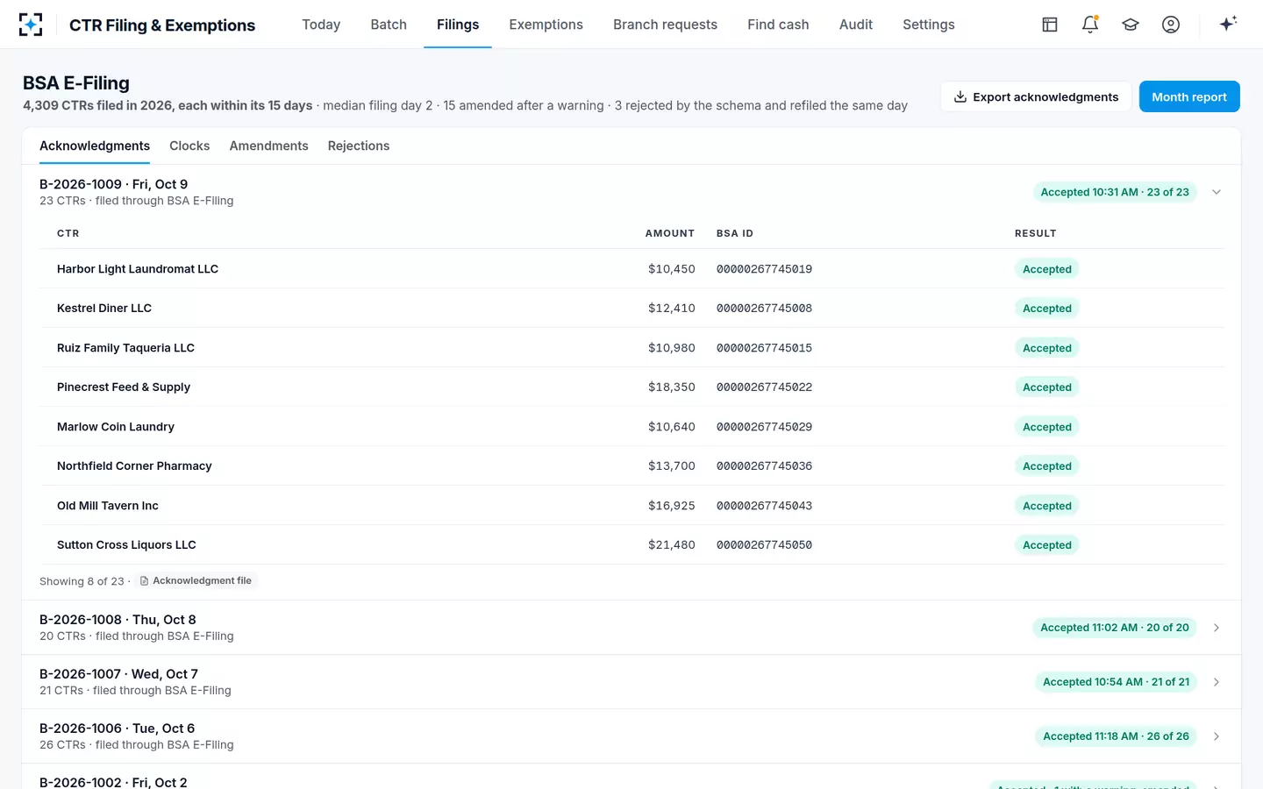The image size is (1263, 789).
Task: Switch to the Clocks sub-tab
Action: tap(189, 146)
